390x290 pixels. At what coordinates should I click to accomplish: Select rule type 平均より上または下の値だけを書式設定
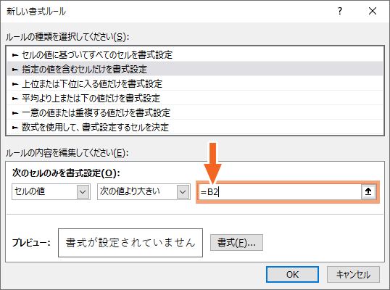coord(195,98)
